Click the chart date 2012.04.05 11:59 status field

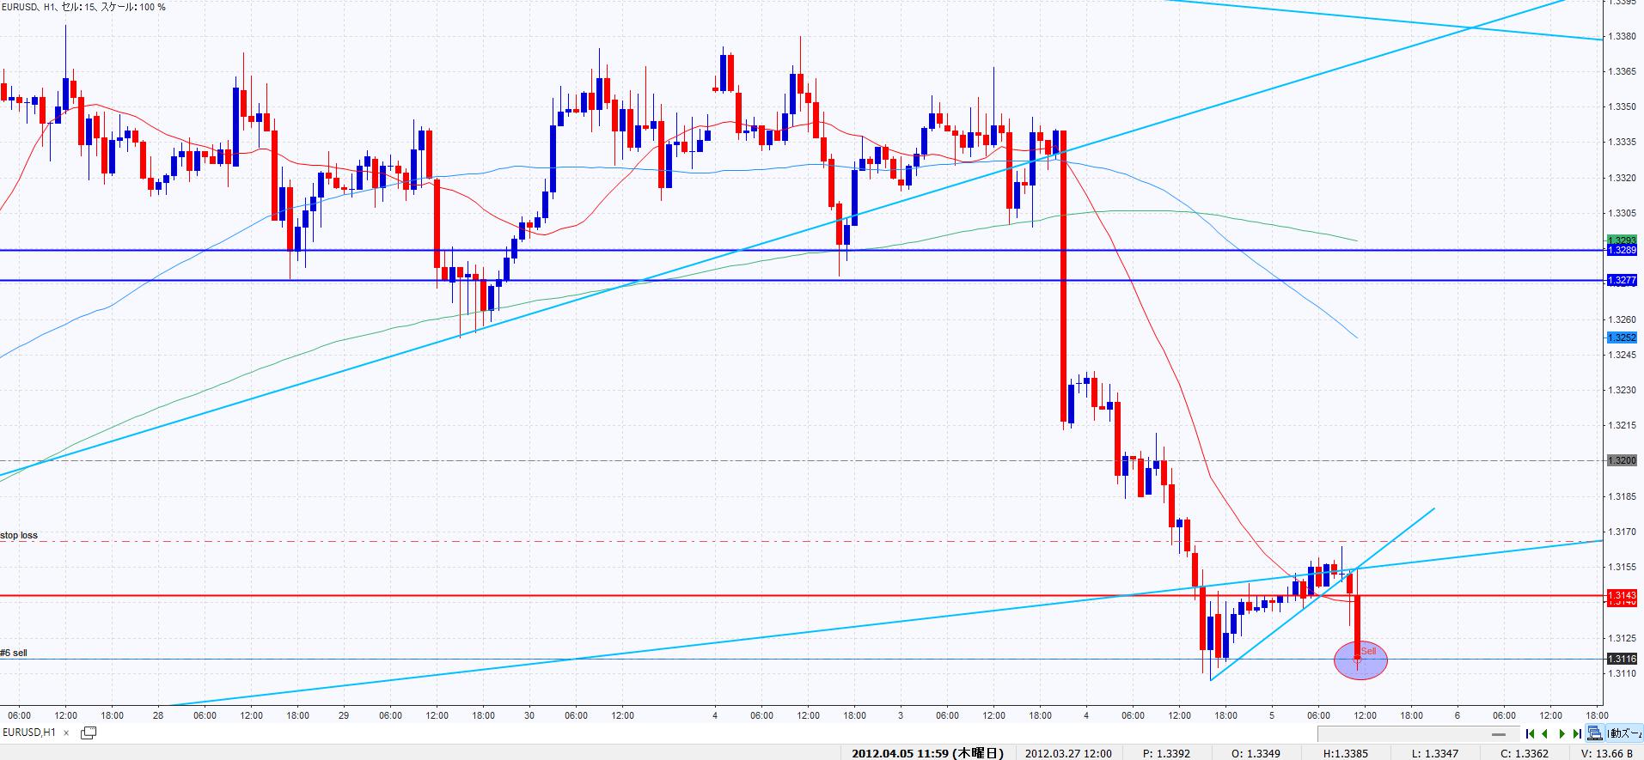coord(926,753)
